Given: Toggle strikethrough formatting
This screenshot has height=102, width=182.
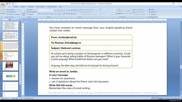Looking at the screenshot, I should click(47, 14).
